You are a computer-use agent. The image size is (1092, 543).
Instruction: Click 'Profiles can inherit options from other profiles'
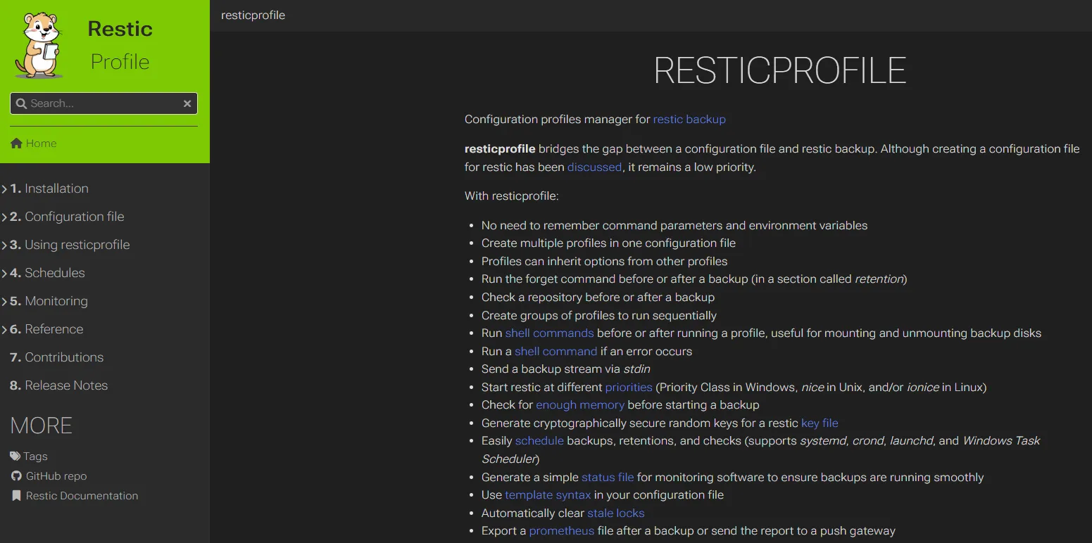[x=604, y=262]
